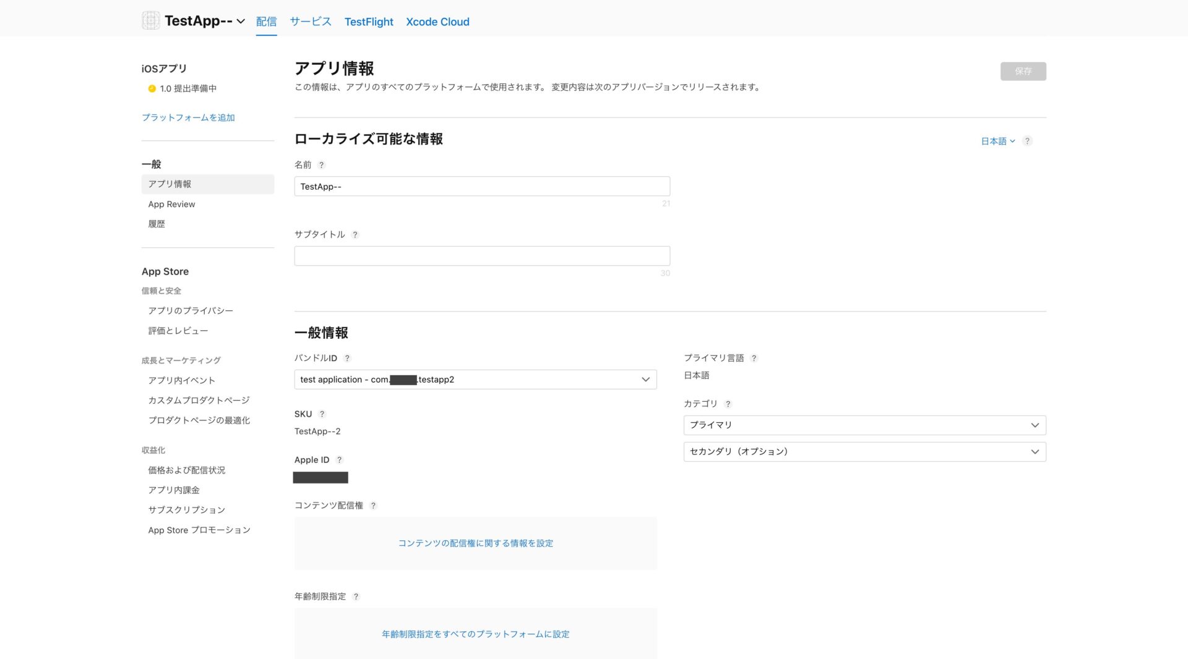Click the disabled 保存 button
This screenshot has height=659, width=1188.
click(x=1023, y=71)
